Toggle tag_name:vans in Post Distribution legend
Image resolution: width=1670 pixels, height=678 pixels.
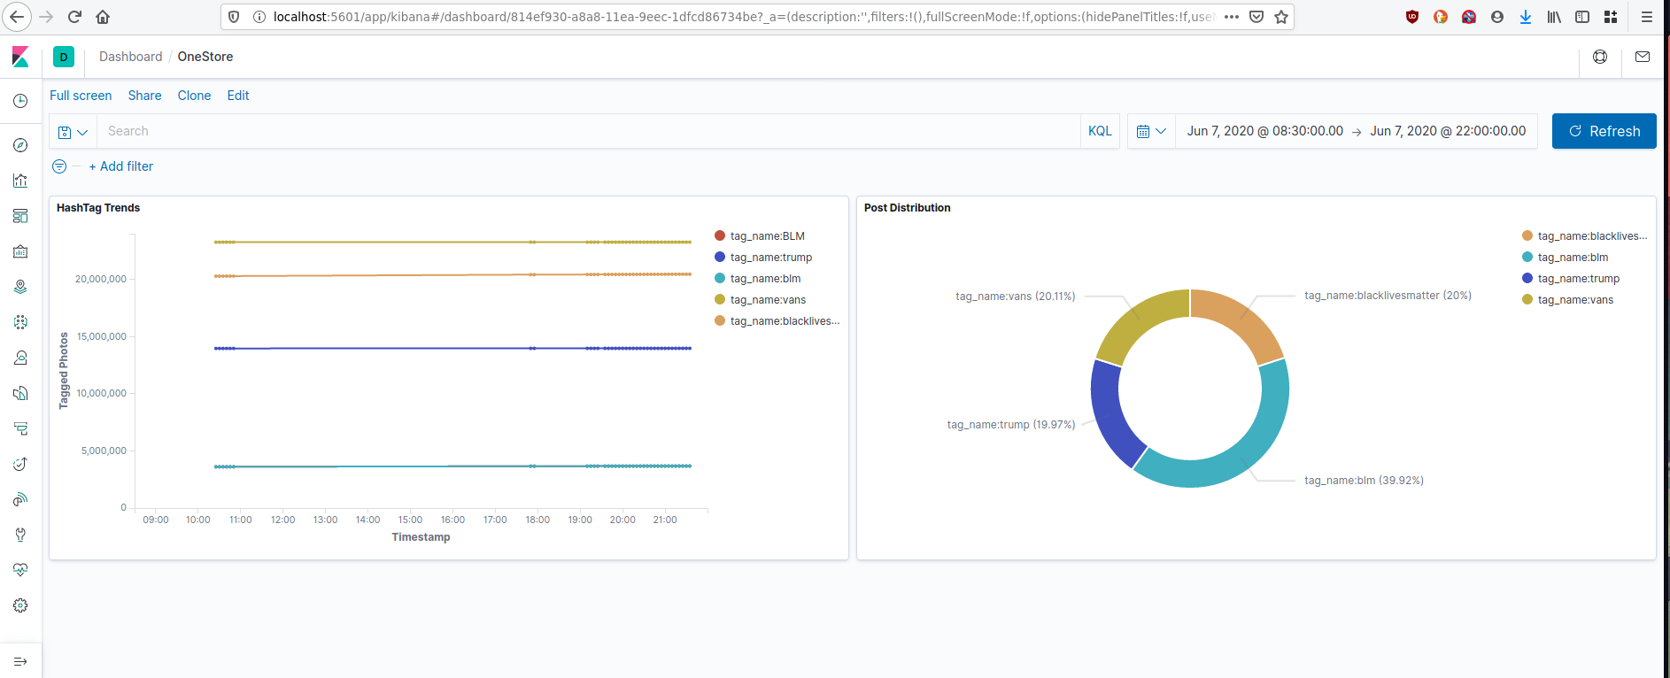(x=1575, y=300)
